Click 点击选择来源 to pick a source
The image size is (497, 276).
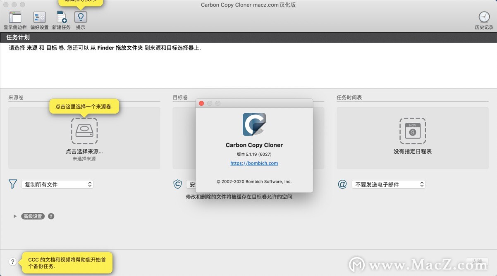tap(84, 151)
